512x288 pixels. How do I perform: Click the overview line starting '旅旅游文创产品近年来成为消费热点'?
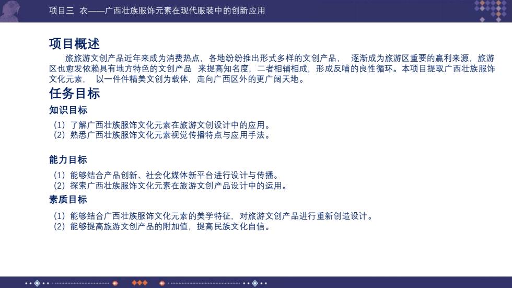coord(280,58)
